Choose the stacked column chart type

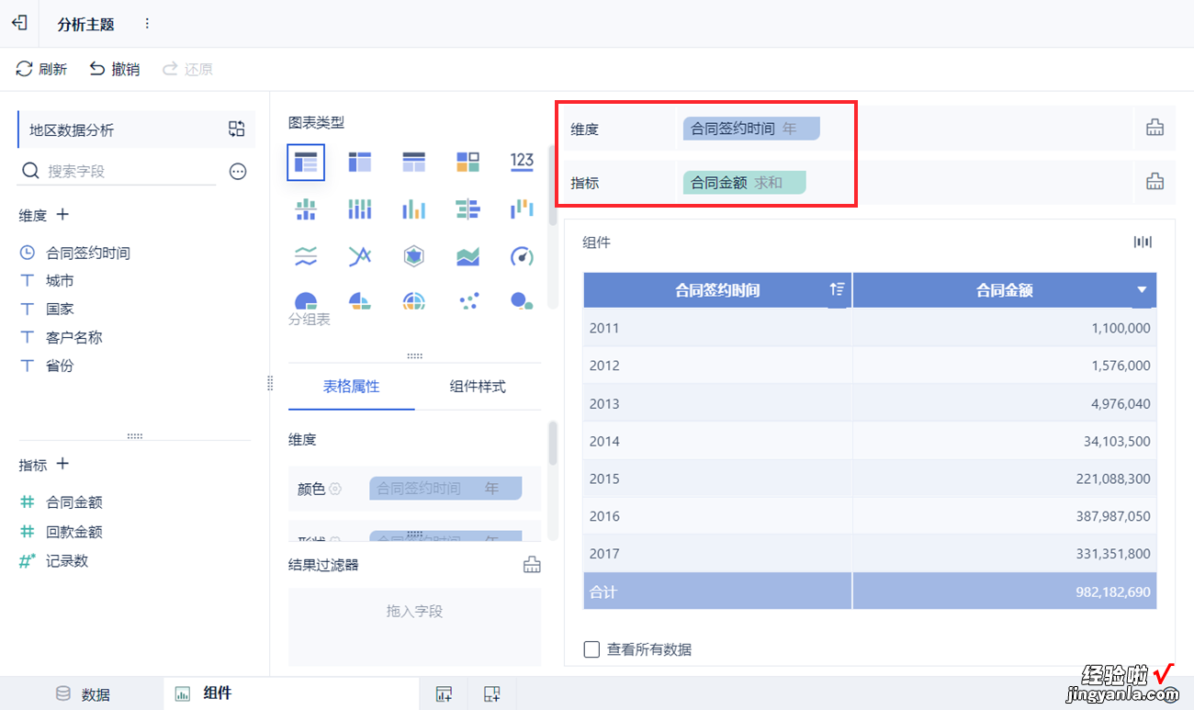point(359,209)
